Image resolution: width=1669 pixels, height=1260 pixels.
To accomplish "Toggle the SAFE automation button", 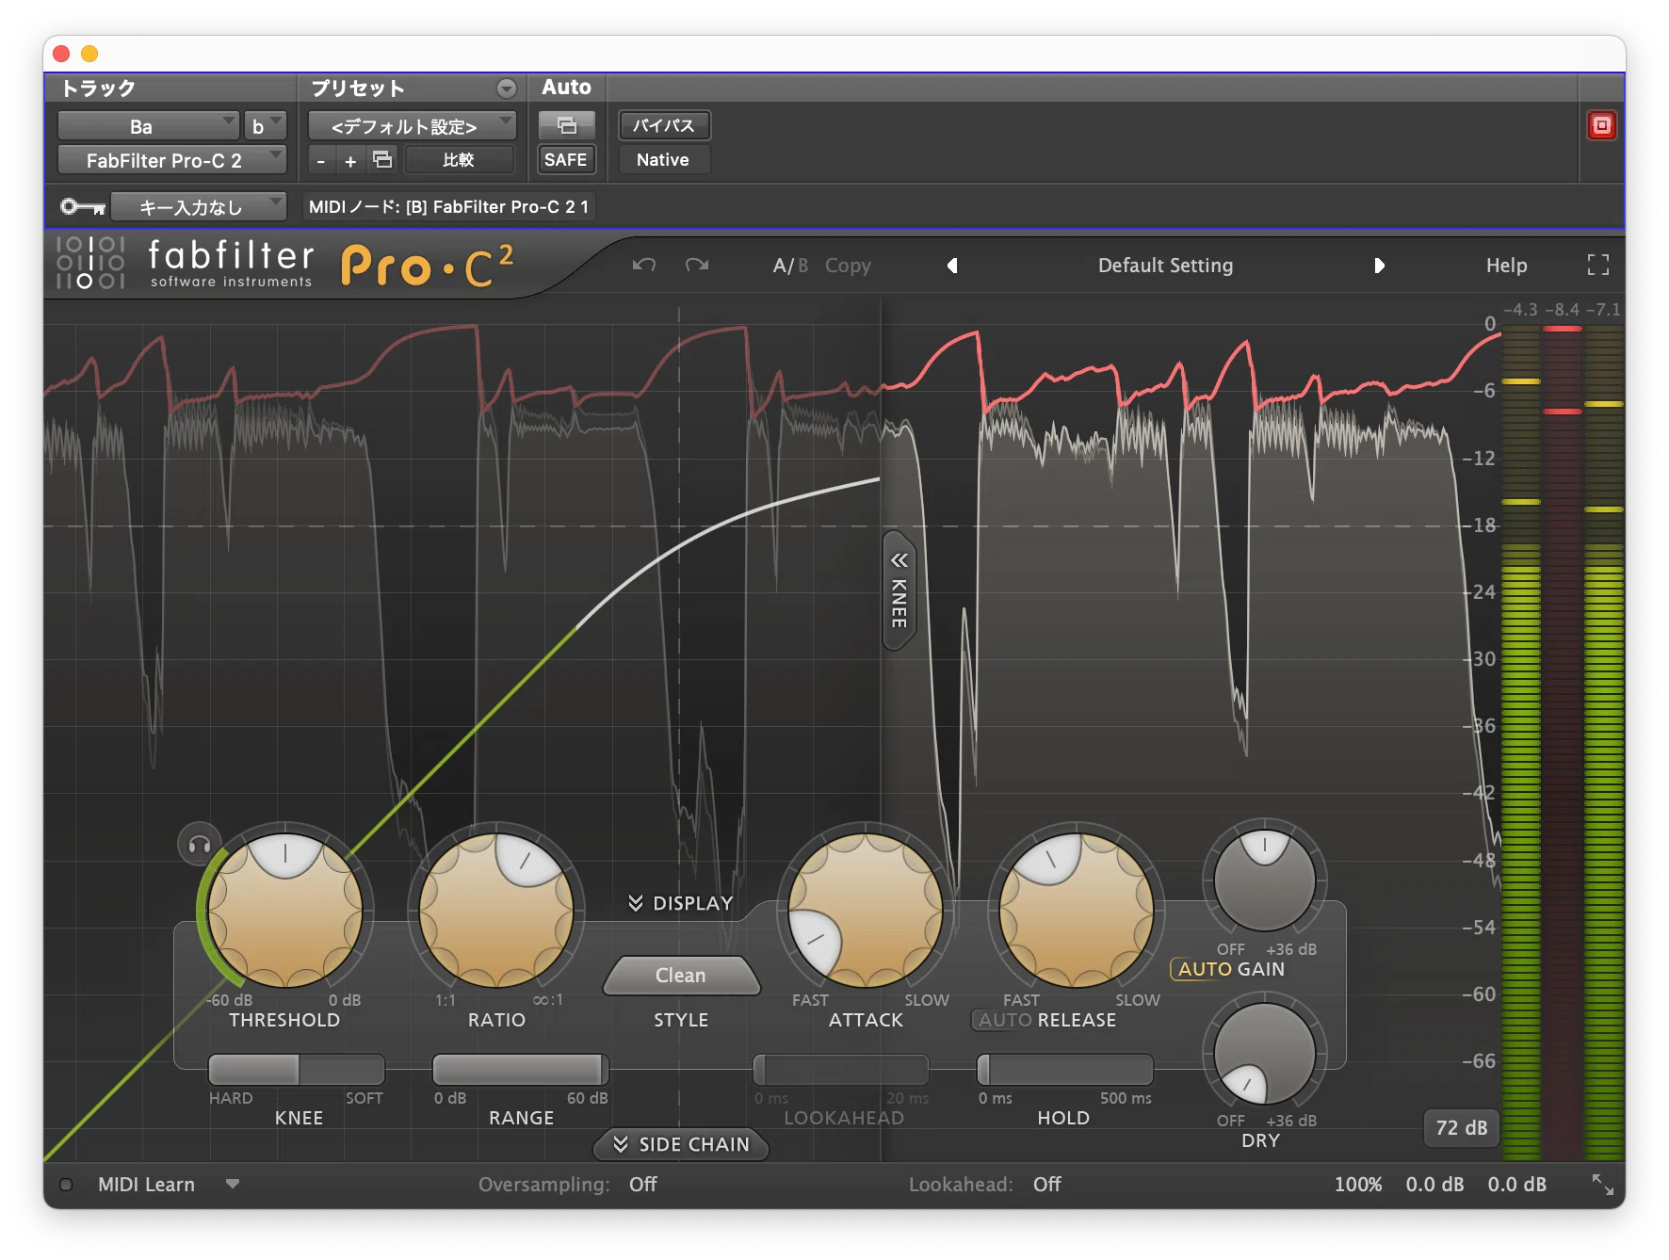I will (566, 160).
